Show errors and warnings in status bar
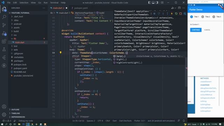Viewport: 224px width, 126px height. (7, 121)
